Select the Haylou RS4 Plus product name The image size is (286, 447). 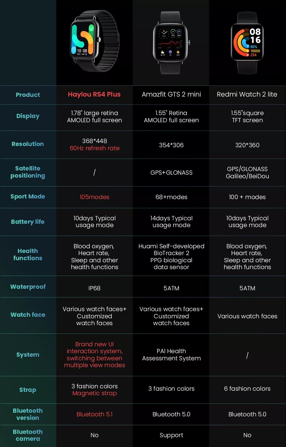coord(94,94)
